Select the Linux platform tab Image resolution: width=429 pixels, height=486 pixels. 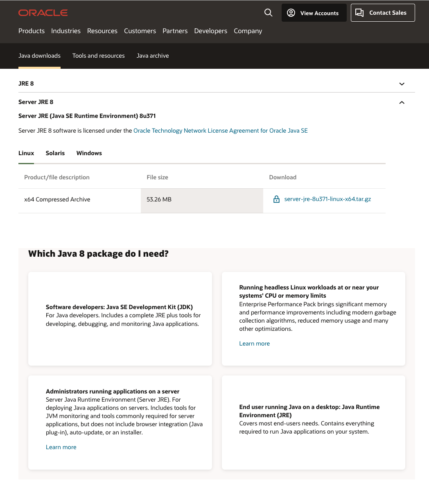click(26, 153)
